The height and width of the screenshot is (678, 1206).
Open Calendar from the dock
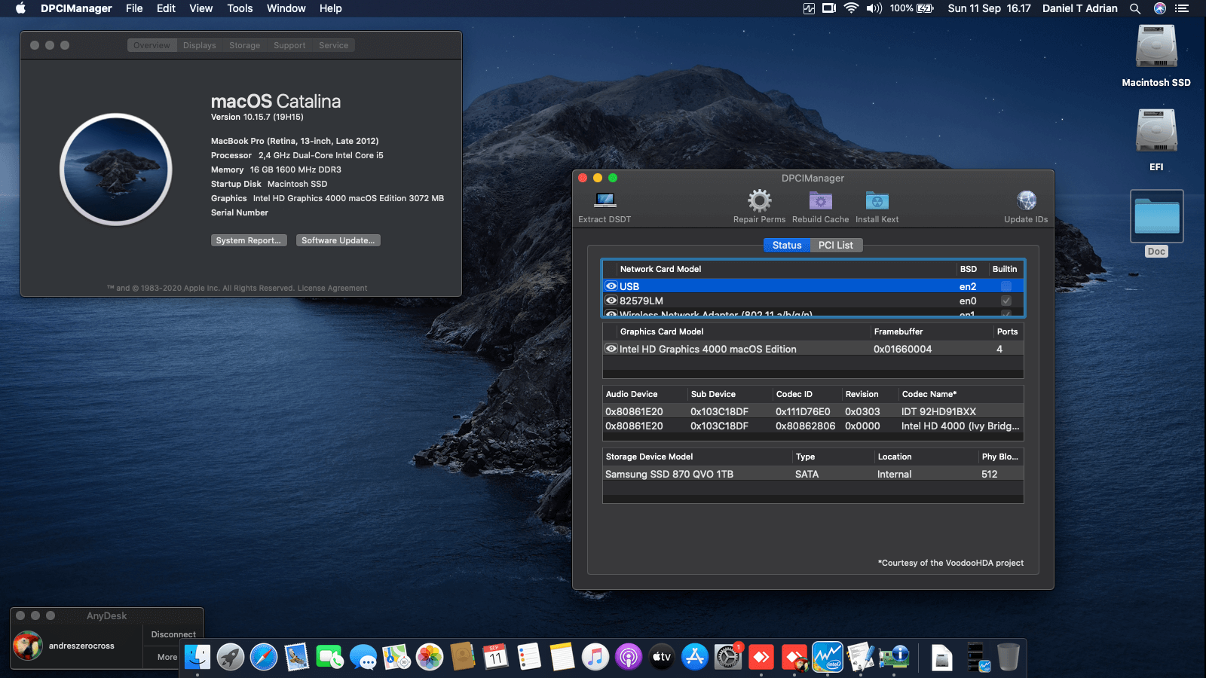[x=496, y=657]
